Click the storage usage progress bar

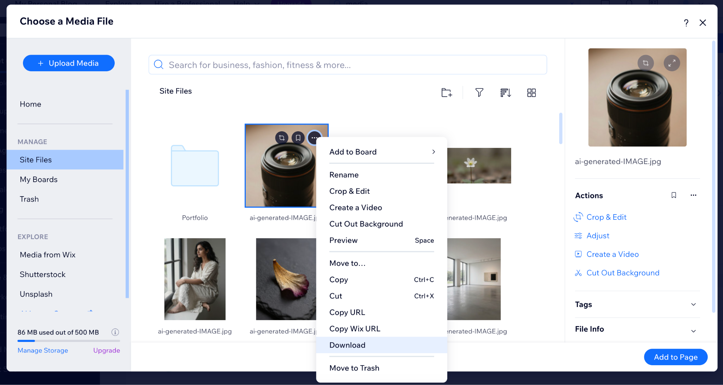[69, 341]
